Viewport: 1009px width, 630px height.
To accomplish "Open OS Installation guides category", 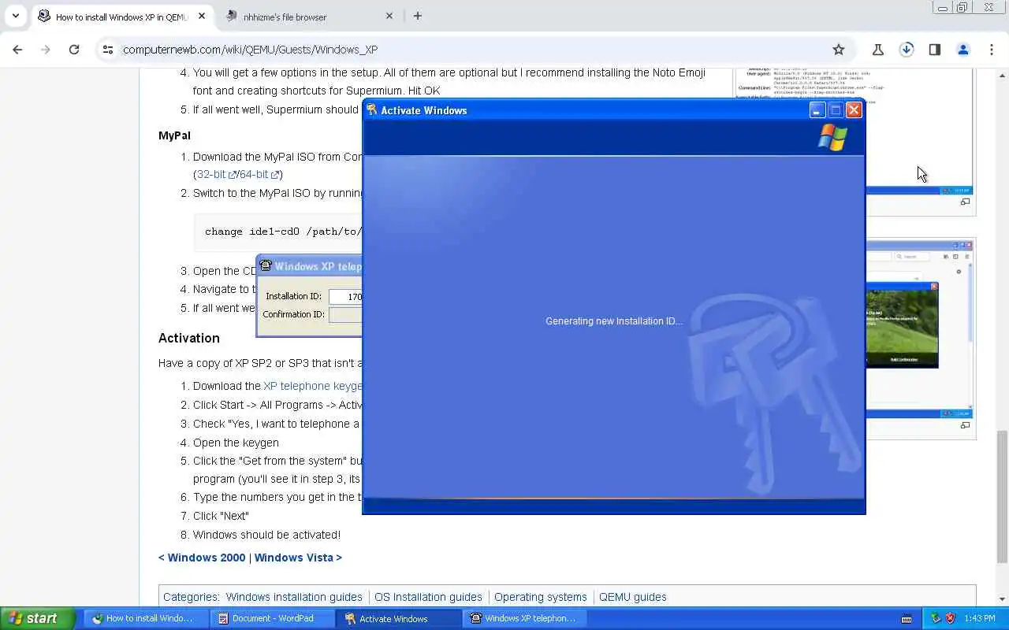I will tap(428, 597).
